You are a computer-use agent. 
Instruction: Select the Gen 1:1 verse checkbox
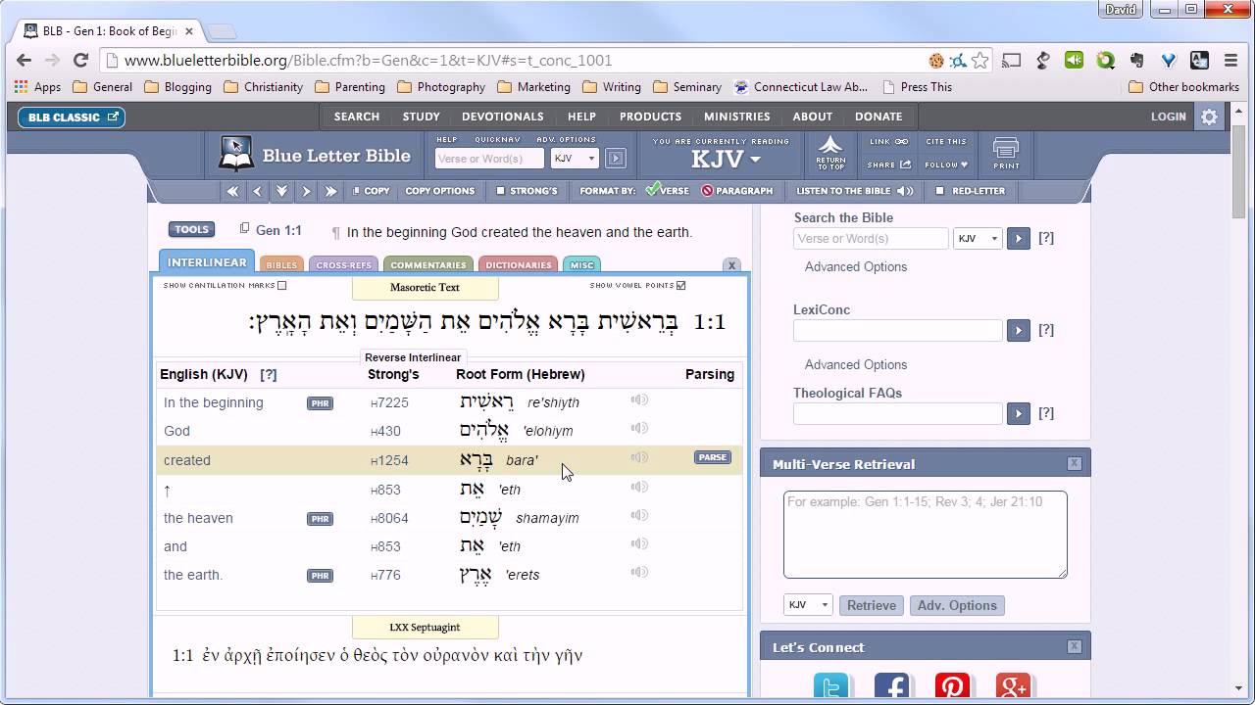[245, 229]
